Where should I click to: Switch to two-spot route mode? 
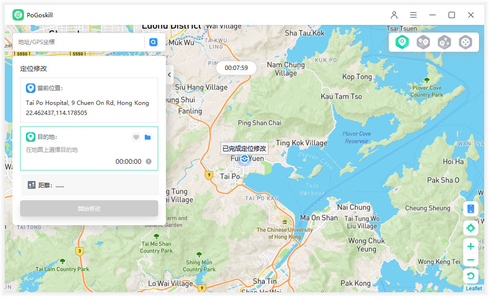tap(423, 42)
